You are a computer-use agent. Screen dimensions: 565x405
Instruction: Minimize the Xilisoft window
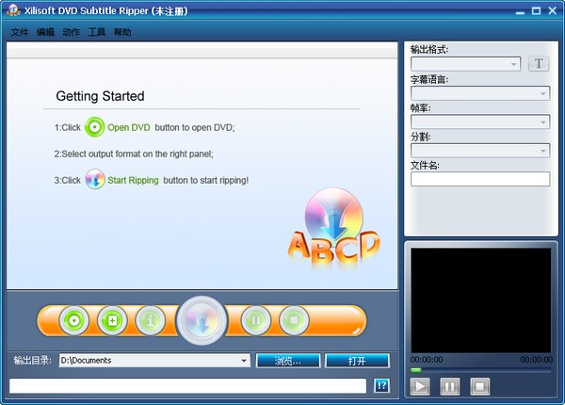520,11
